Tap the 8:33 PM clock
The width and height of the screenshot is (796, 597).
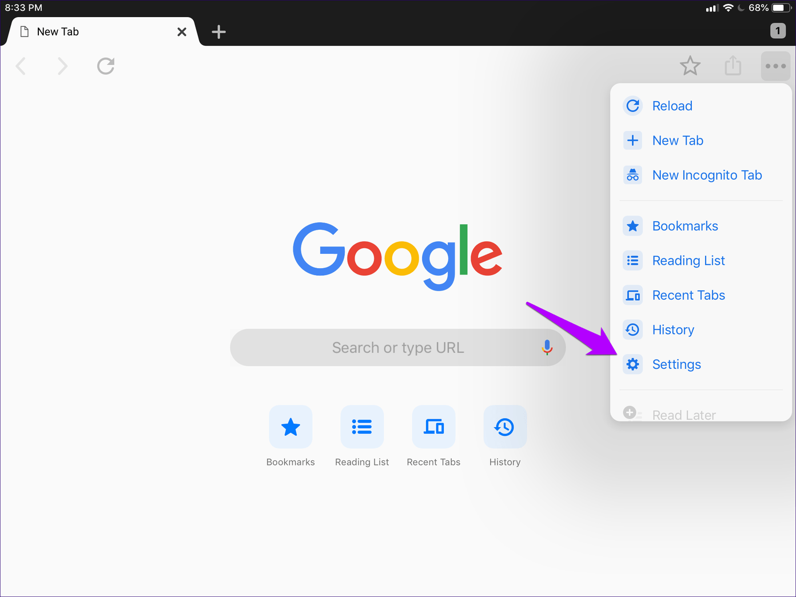(x=23, y=8)
